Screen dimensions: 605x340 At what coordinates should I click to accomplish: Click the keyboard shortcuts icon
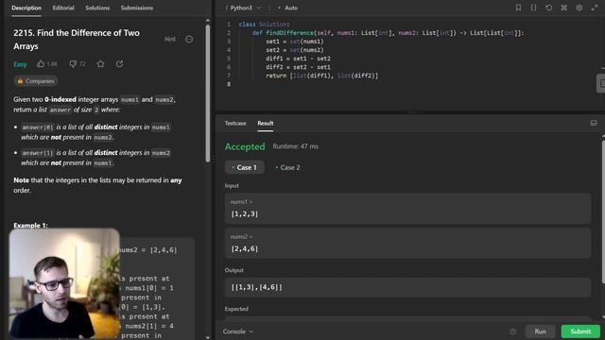[x=564, y=8]
